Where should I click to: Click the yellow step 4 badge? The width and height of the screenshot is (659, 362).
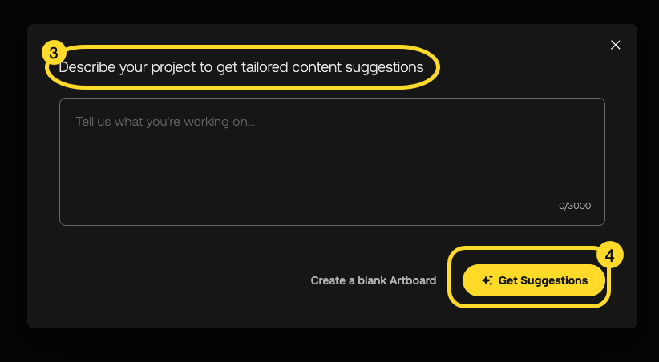[x=609, y=255]
